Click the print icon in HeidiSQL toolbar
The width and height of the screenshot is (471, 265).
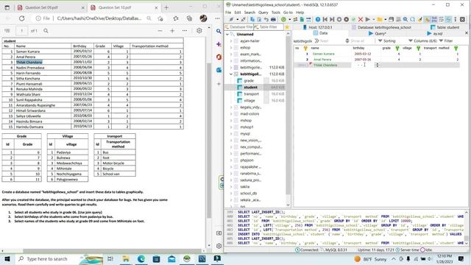pyautogui.click(x=273, y=19)
